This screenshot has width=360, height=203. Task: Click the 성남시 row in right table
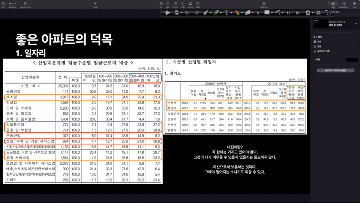pyautogui.click(x=235, y=108)
